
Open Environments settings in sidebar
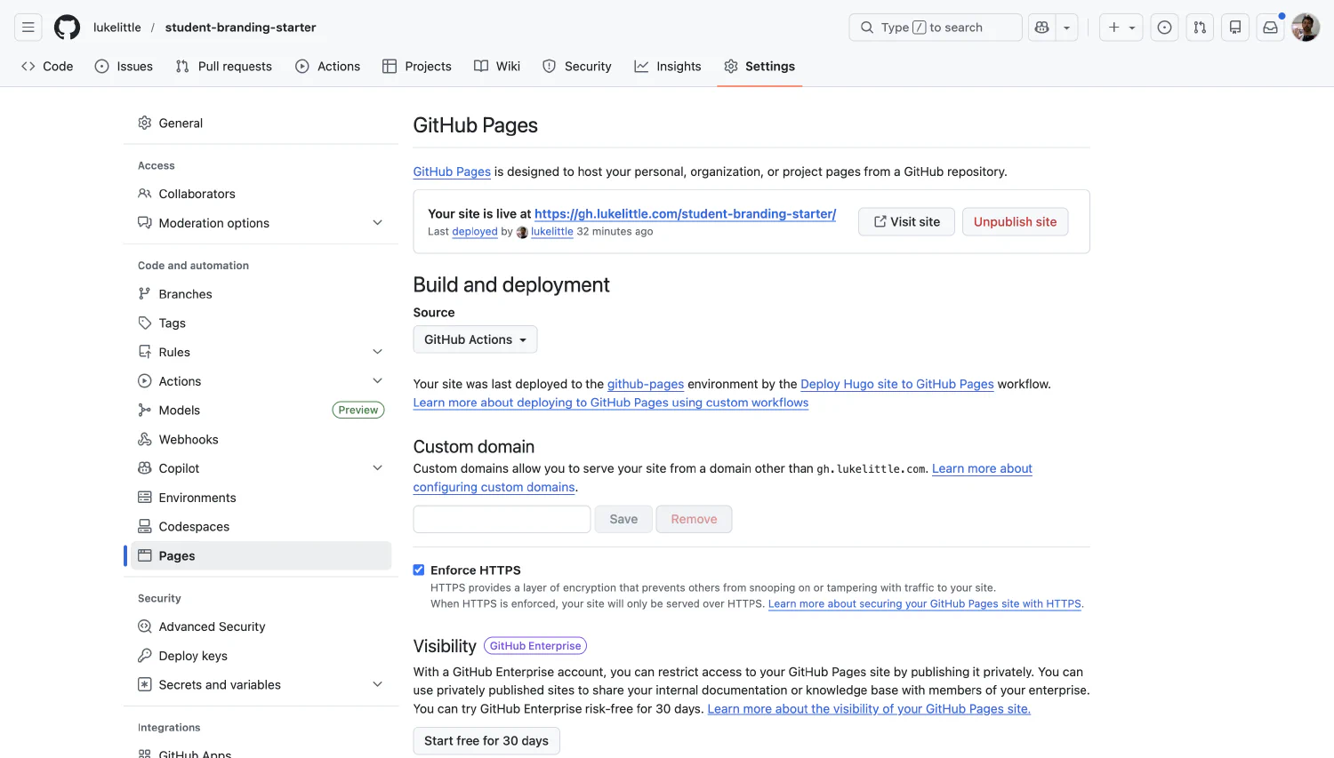261,498
